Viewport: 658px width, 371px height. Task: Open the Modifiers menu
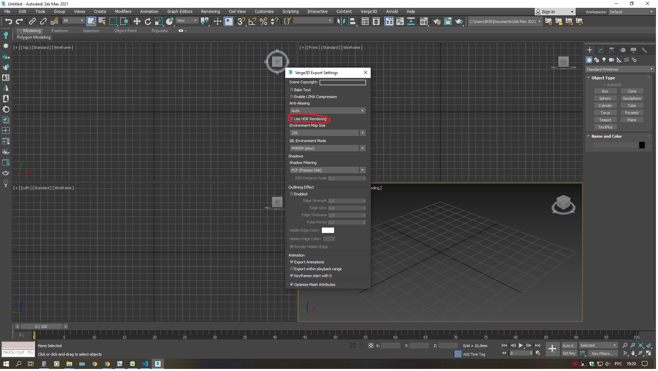(124, 12)
